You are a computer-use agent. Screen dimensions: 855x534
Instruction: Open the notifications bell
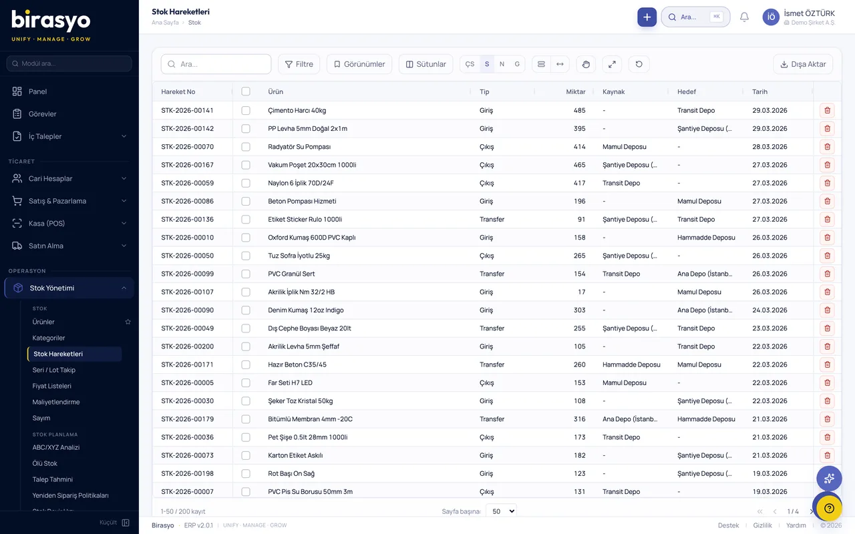[x=744, y=17]
